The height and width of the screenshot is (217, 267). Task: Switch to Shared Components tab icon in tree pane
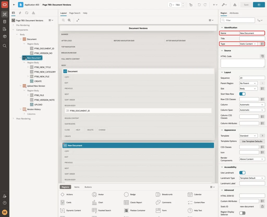(x=33, y=13)
